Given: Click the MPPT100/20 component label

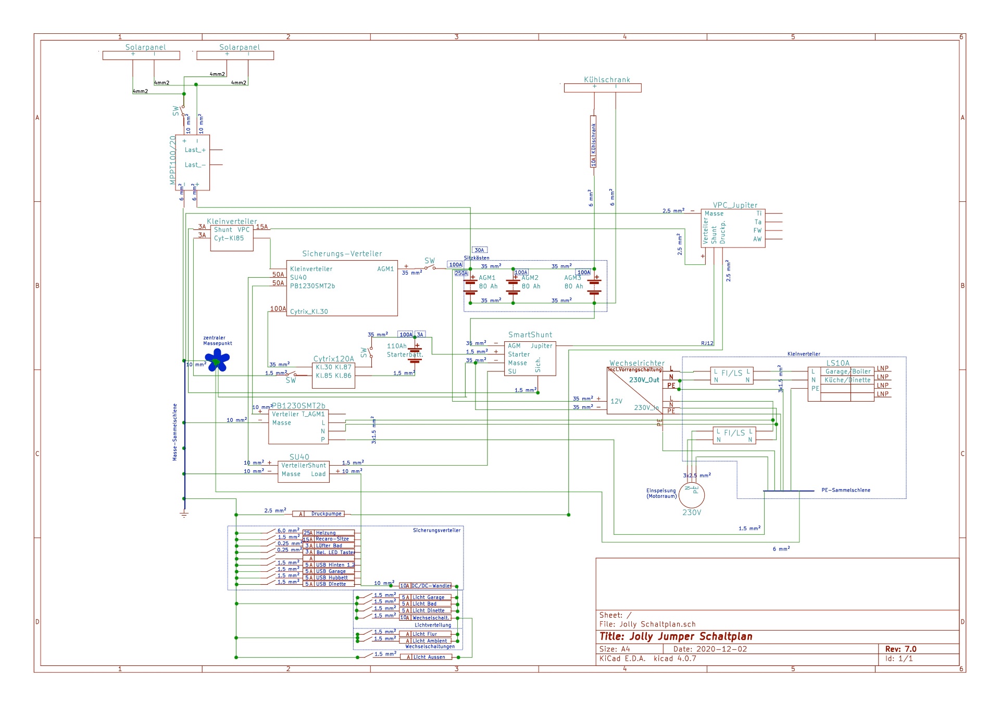Looking at the screenshot, I should (172, 160).
